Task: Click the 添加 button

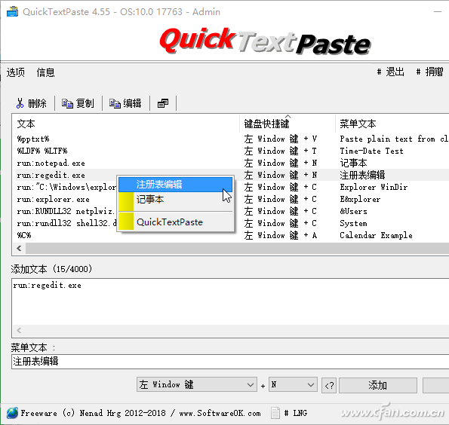Action: pos(378,386)
